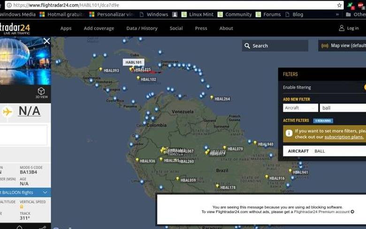The width and height of the screenshot is (366, 229).
Task: Close the flight details panel
Action: click(46, 41)
